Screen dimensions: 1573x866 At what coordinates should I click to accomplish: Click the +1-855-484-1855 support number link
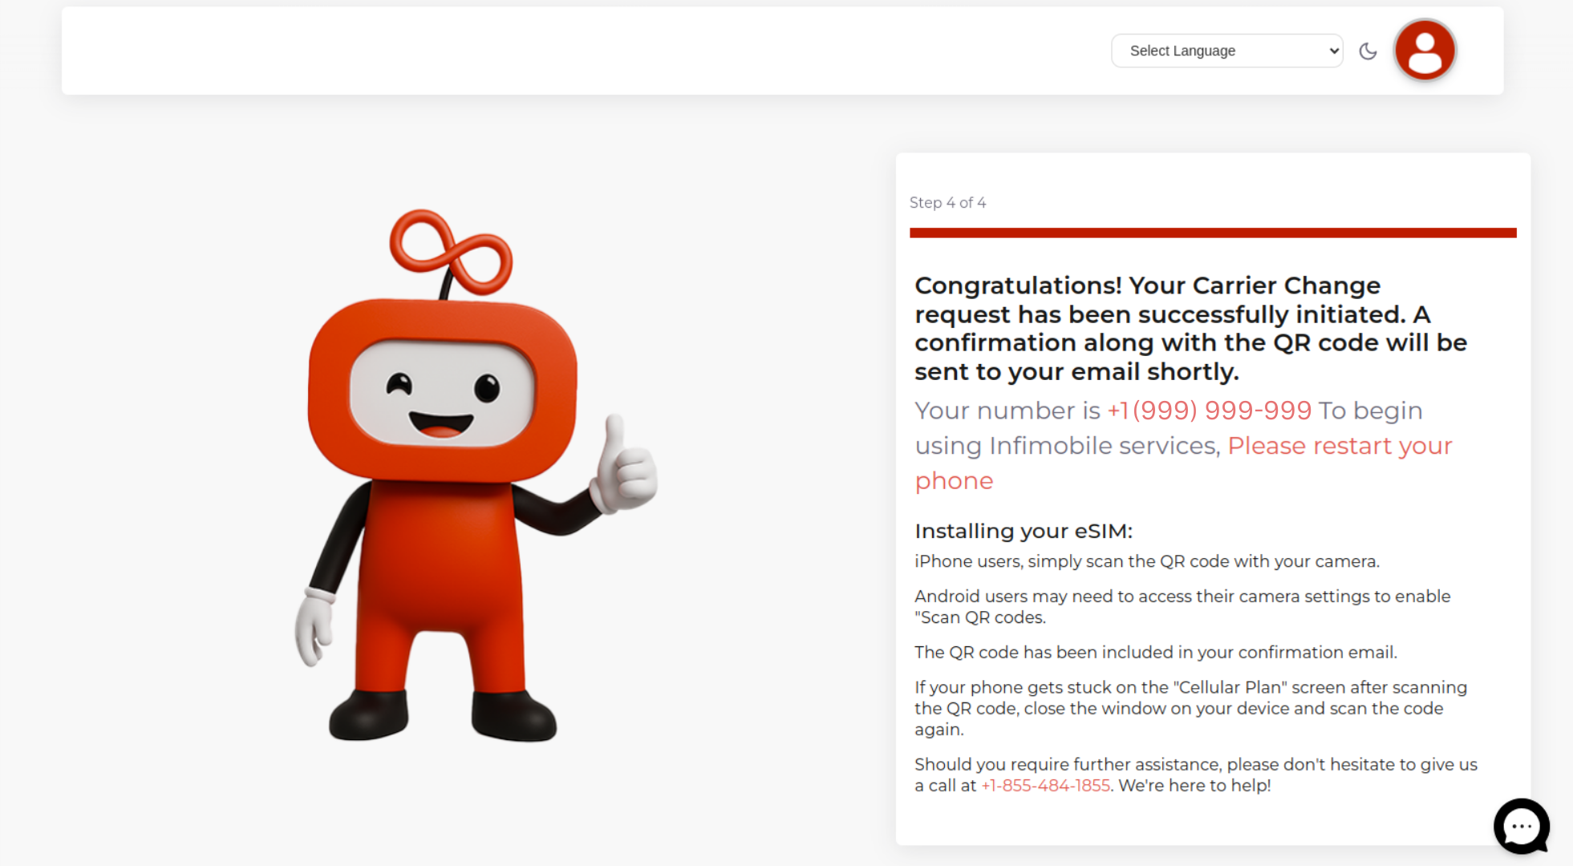[x=1045, y=786]
